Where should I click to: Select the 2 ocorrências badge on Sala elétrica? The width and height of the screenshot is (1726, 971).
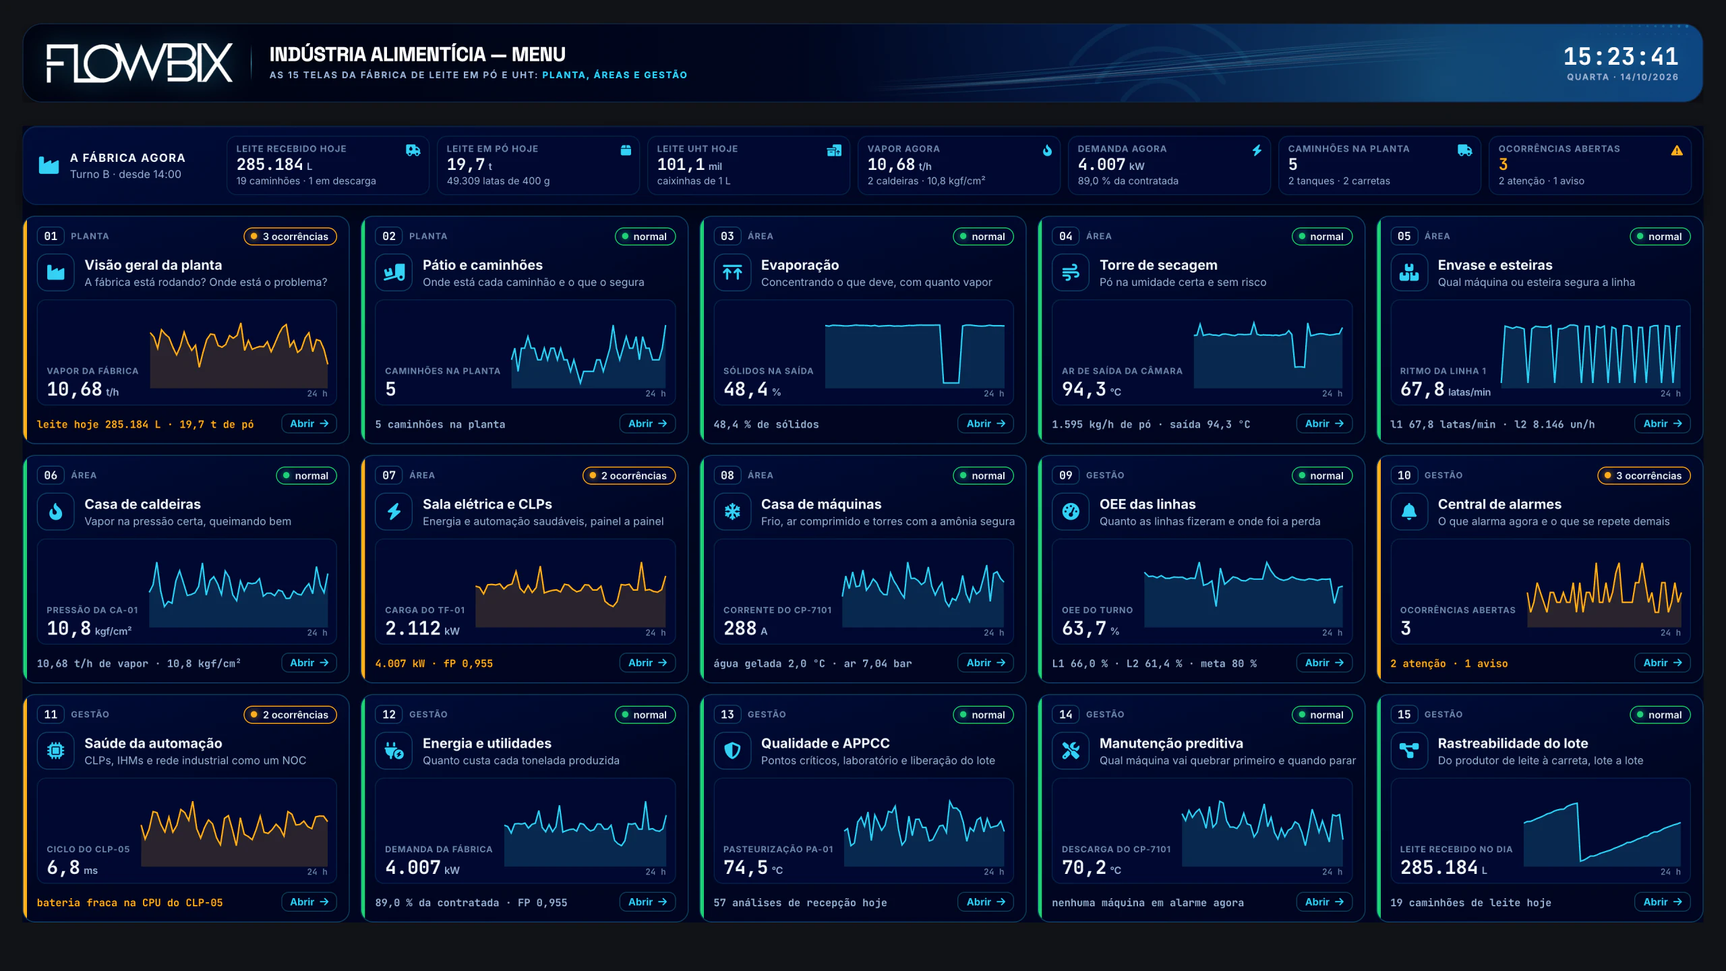pyautogui.click(x=629, y=475)
